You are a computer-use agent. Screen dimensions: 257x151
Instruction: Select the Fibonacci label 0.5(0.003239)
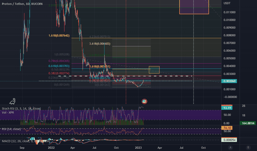point(60,69)
